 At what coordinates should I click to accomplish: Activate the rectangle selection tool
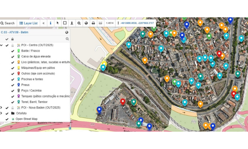coord(65,23)
